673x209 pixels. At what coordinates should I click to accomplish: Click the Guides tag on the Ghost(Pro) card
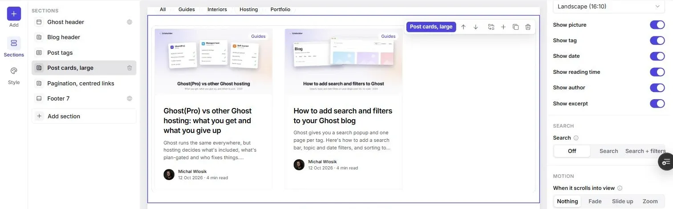click(x=258, y=36)
